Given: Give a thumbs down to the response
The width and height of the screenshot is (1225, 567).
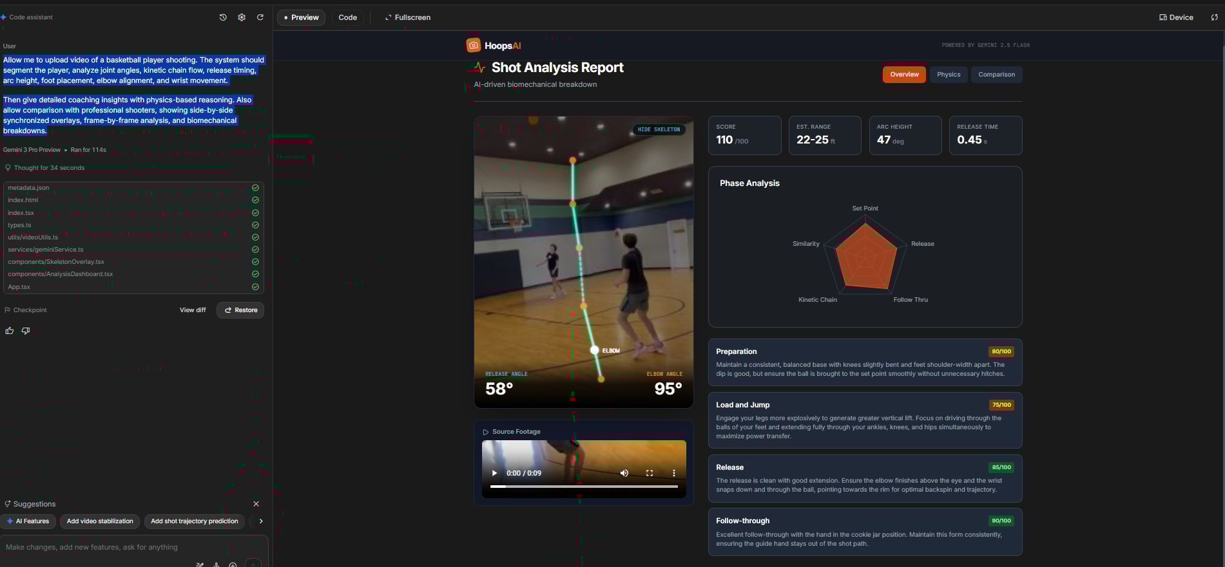Looking at the screenshot, I should tap(26, 331).
